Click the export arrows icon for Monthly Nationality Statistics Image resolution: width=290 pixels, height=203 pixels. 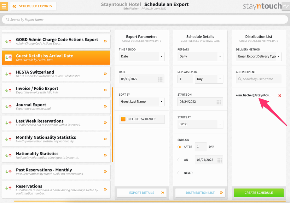pos(8,139)
